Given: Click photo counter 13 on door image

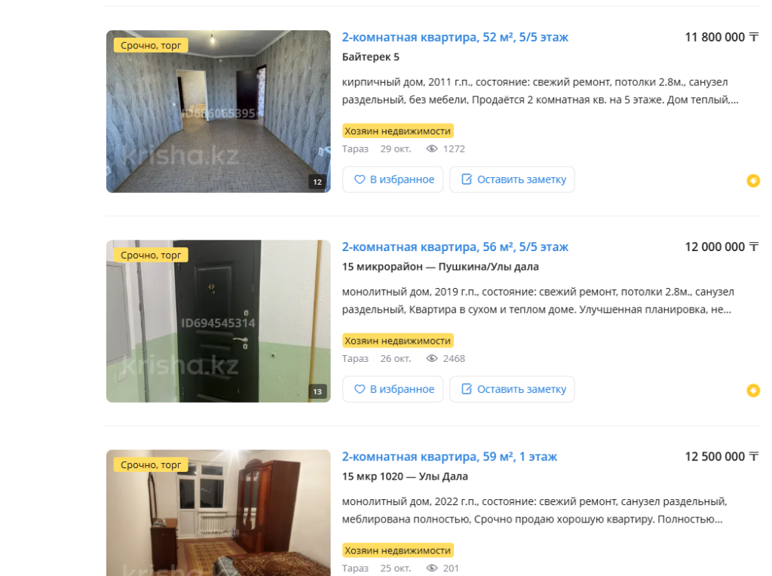Looking at the screenshot, I should click(317, 392).
